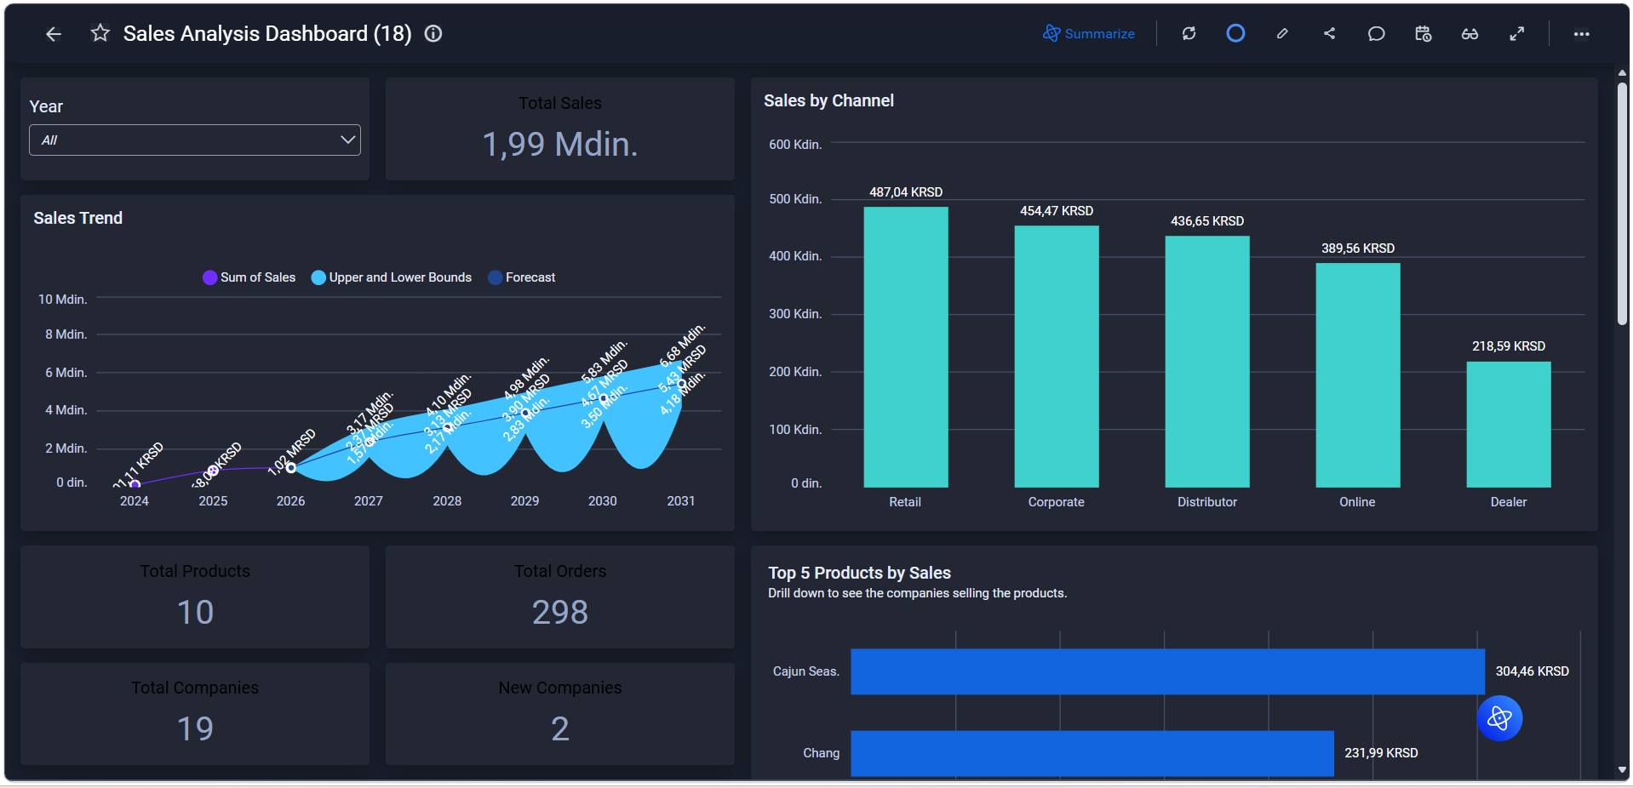Click the edit pencil icon
This screenshot has height=788, width=1633.
(x=1282, y=33)
